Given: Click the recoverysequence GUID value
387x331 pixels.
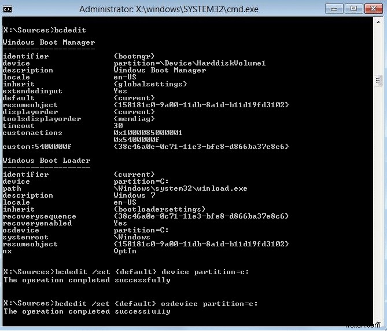Looking at the screenshot, I should [x=201, y=216].
